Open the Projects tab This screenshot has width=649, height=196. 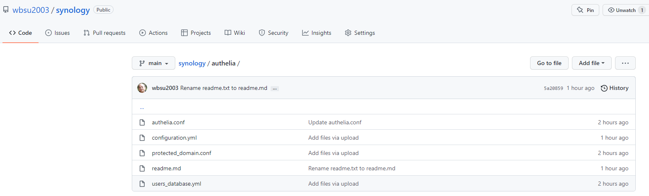coord(196,33)
